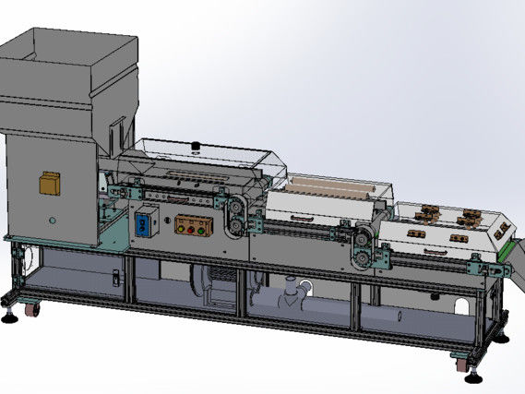525x394 pixels.
Task: Select the blue switch box
Action: click(147, 221)
